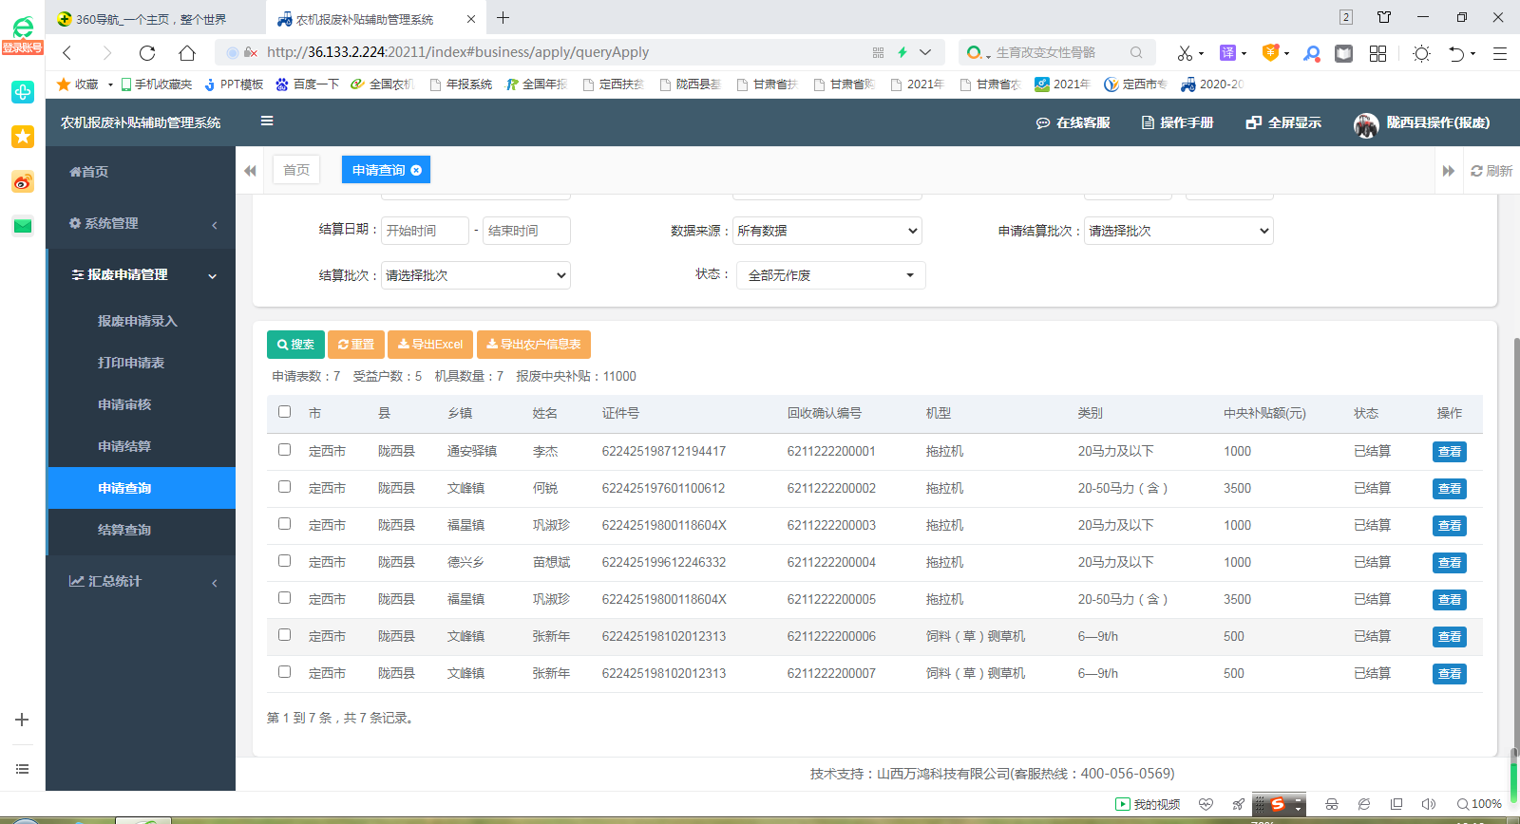Check the row for 何锐
The width and height of the screenshot is (1520, 824).
(x=284, y=487)
